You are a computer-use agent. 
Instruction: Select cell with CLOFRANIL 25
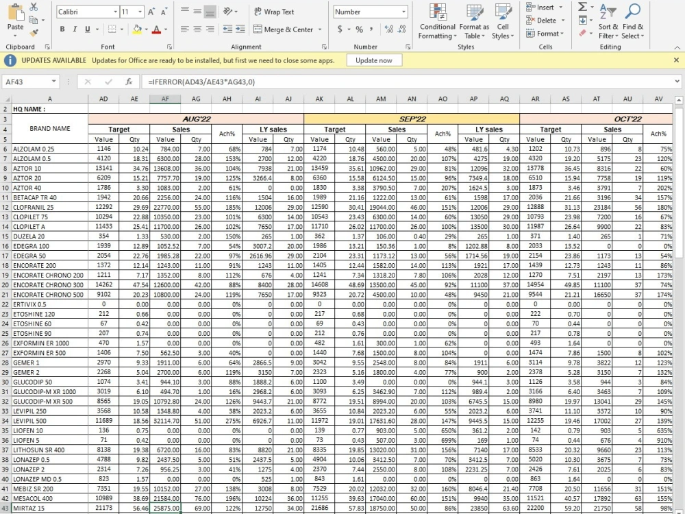coord(49,207)
